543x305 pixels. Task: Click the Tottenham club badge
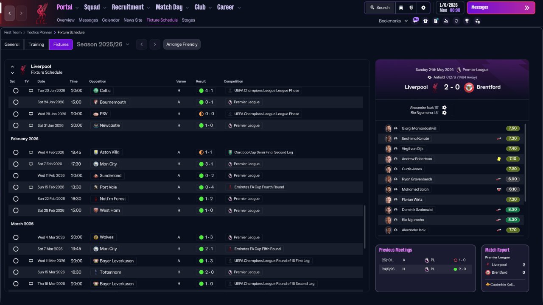tap(96, 272)
